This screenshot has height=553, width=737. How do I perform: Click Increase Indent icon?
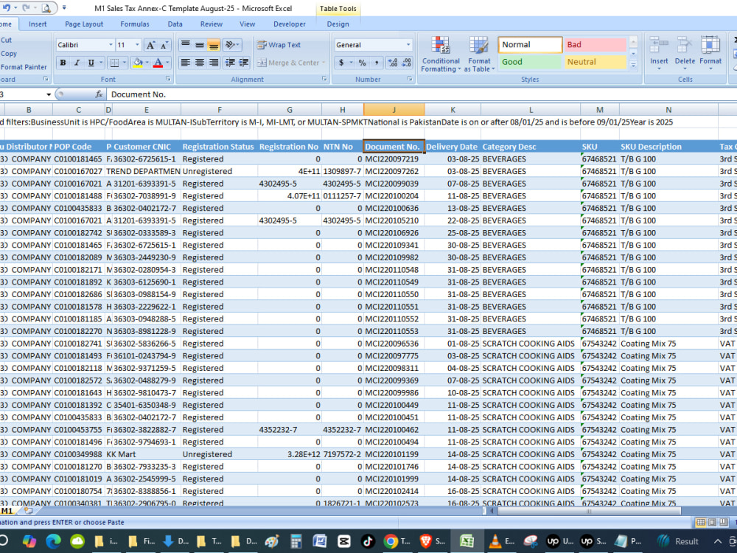(x=244, y=63)
